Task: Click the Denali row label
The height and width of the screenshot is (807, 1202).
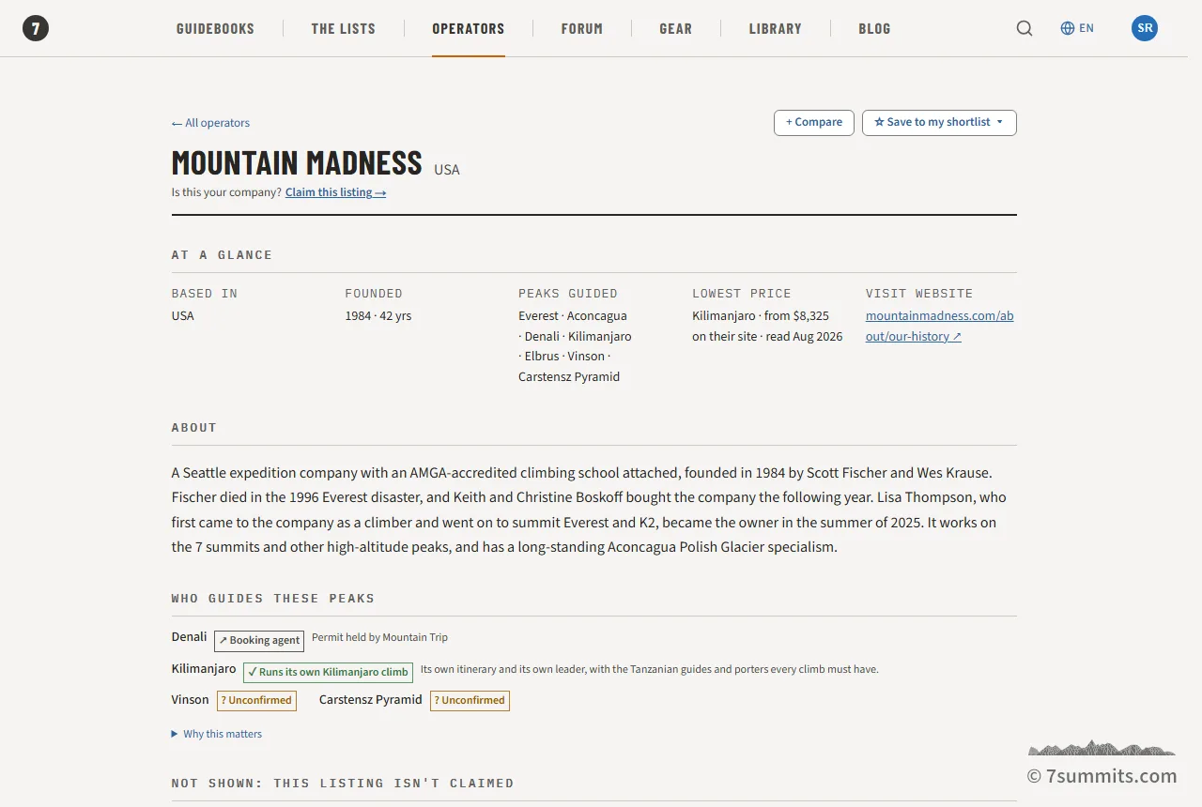Action: (189, 637)
